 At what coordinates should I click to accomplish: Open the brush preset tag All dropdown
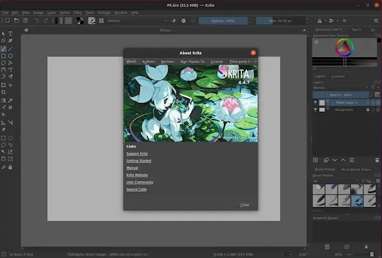click(336, 181)
